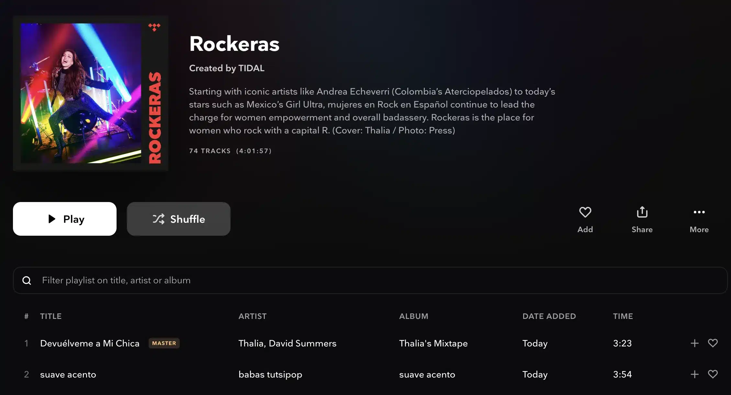731x395 pixels.
Task: Favorite suave acento with heart icon
Action: coord(713,374)
